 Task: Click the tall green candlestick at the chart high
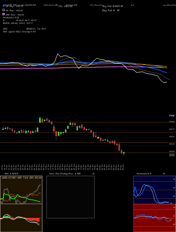pyautogui.click(x=40, y=120)
